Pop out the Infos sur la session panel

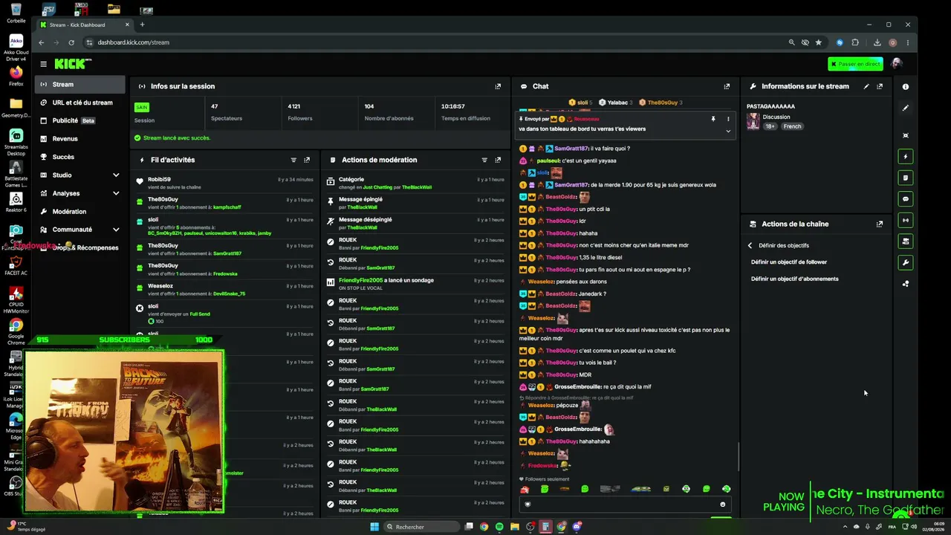(498, 86)
